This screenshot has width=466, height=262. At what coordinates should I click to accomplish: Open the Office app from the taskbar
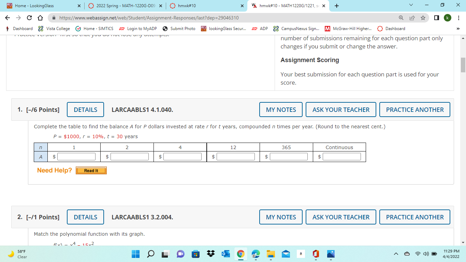(x=316, y=254)
